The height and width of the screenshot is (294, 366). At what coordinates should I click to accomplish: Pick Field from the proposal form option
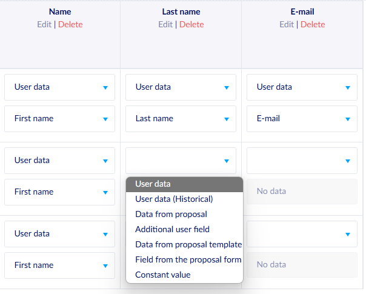coord(184,260)
